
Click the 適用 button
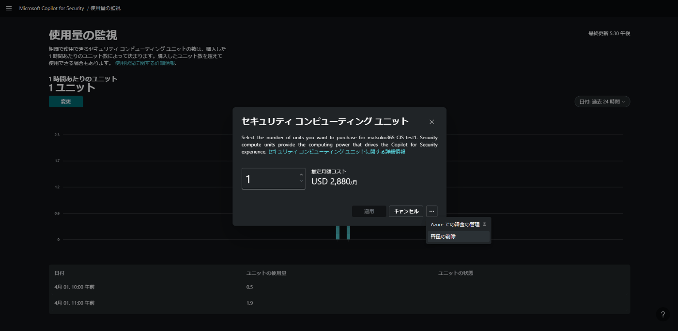369,211
